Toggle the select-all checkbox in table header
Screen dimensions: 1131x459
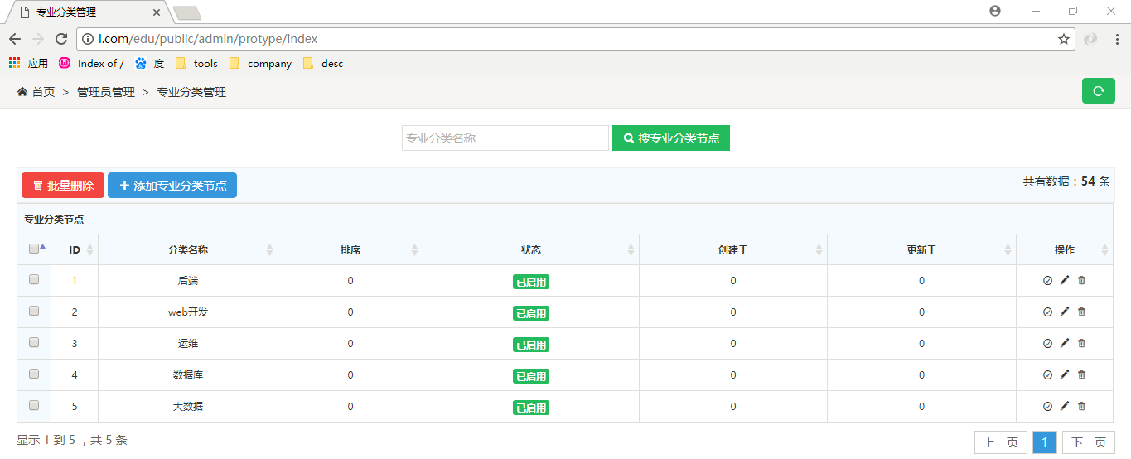(x=34, y=249)
